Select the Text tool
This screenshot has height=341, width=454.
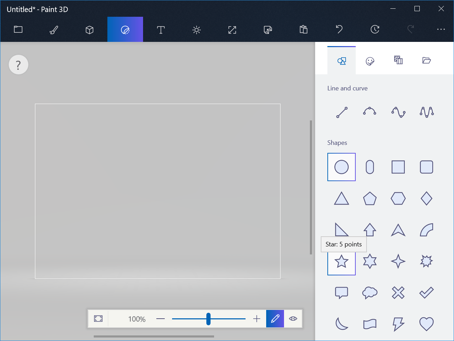point(161,30)
